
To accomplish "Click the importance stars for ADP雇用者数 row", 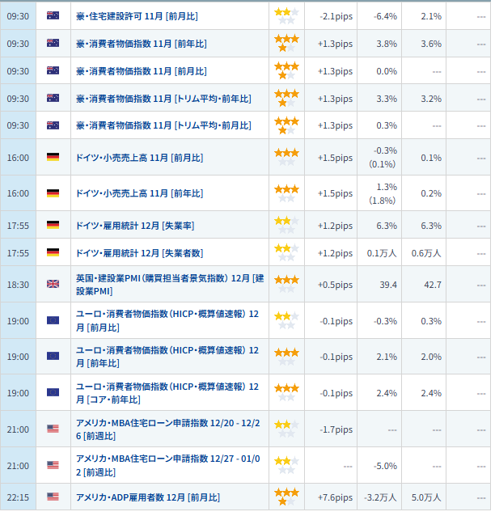I will coord(286,497).
